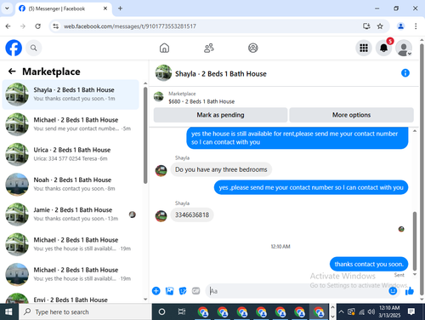Click the message input field
The height and width of the screenshot is (320, 425).
coord(297,291)
